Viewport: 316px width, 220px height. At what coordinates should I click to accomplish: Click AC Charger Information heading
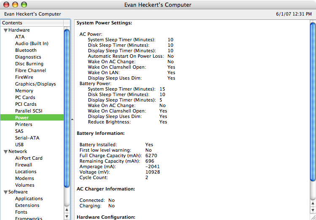pos(106,189)
